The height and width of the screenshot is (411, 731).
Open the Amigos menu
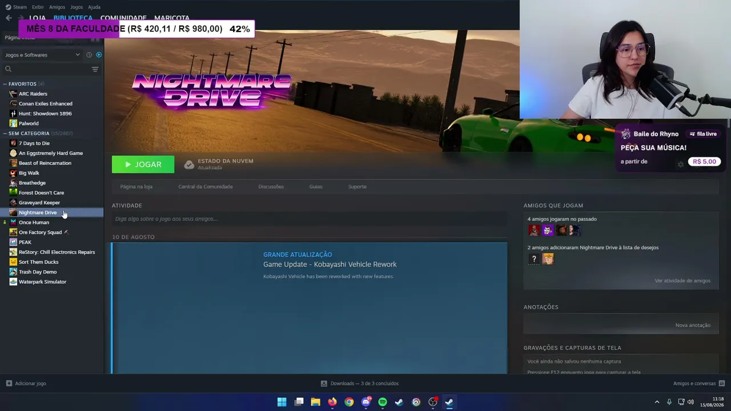point(57,7)
